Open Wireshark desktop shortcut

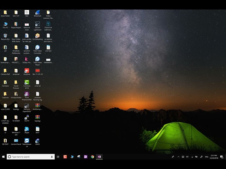tap(37, 13)
